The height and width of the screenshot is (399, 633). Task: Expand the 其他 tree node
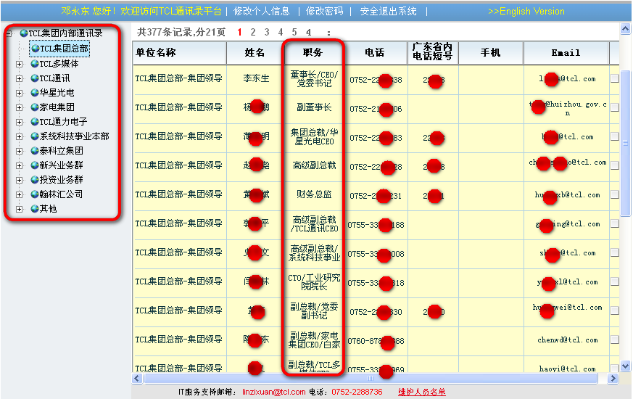(19, 210)
